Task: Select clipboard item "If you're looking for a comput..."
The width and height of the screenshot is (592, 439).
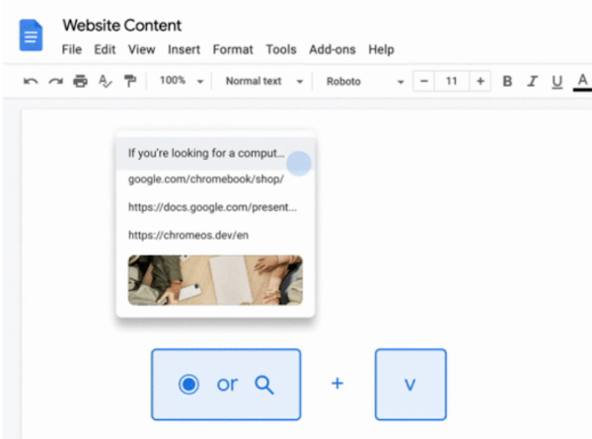Action: pos(215,153)
